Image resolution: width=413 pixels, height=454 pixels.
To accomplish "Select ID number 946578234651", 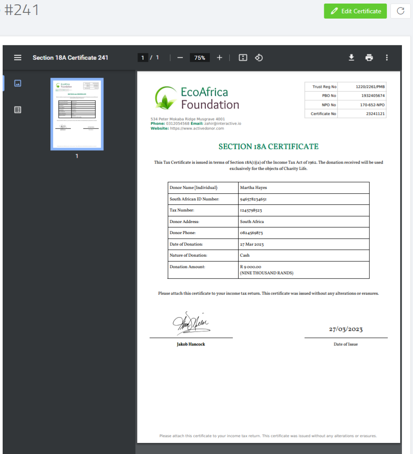I will pos(253,199).
